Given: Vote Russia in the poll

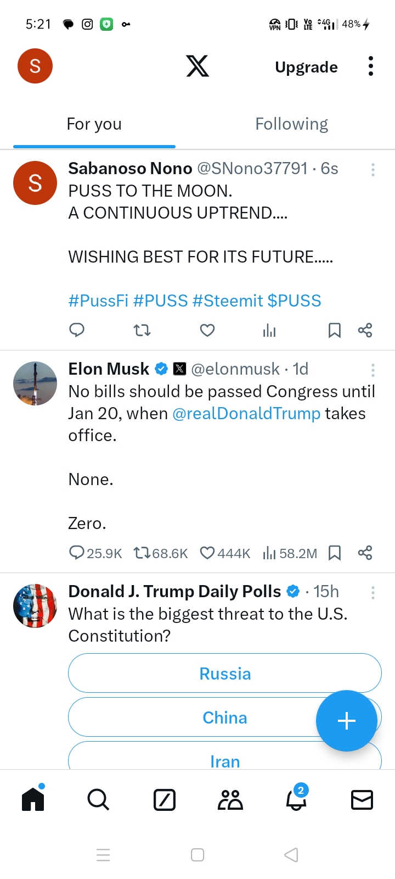Looking at the screenshot, I should click(225, 674).
